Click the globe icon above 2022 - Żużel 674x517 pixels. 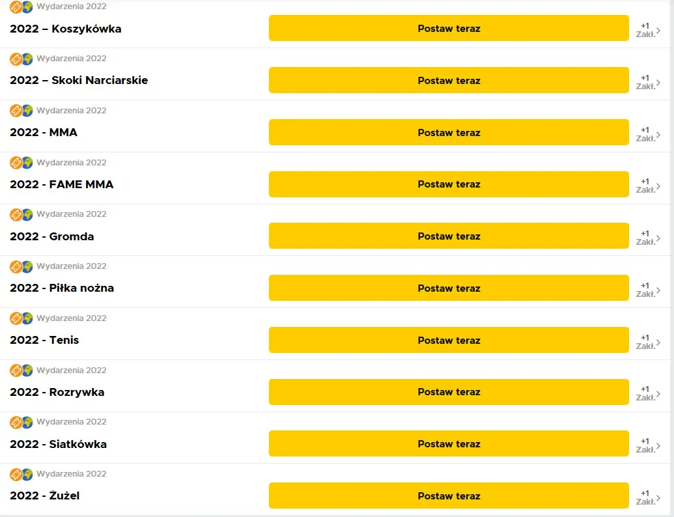pyautogui.click(x=27, y=475)
